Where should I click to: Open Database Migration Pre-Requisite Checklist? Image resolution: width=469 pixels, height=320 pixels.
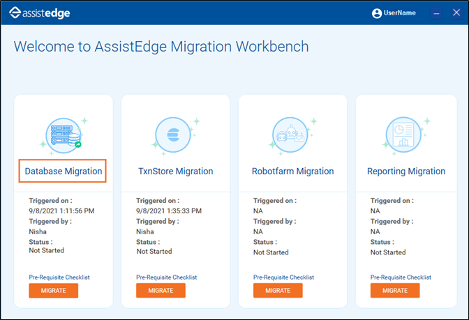click(x=59, y=277)
